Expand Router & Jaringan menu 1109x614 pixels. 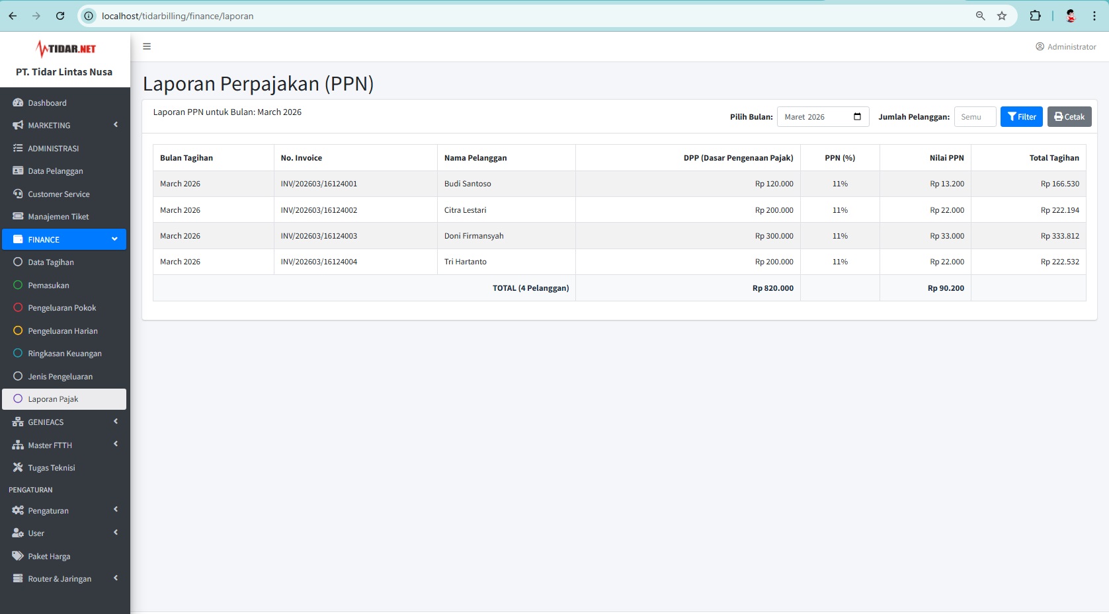64,579
